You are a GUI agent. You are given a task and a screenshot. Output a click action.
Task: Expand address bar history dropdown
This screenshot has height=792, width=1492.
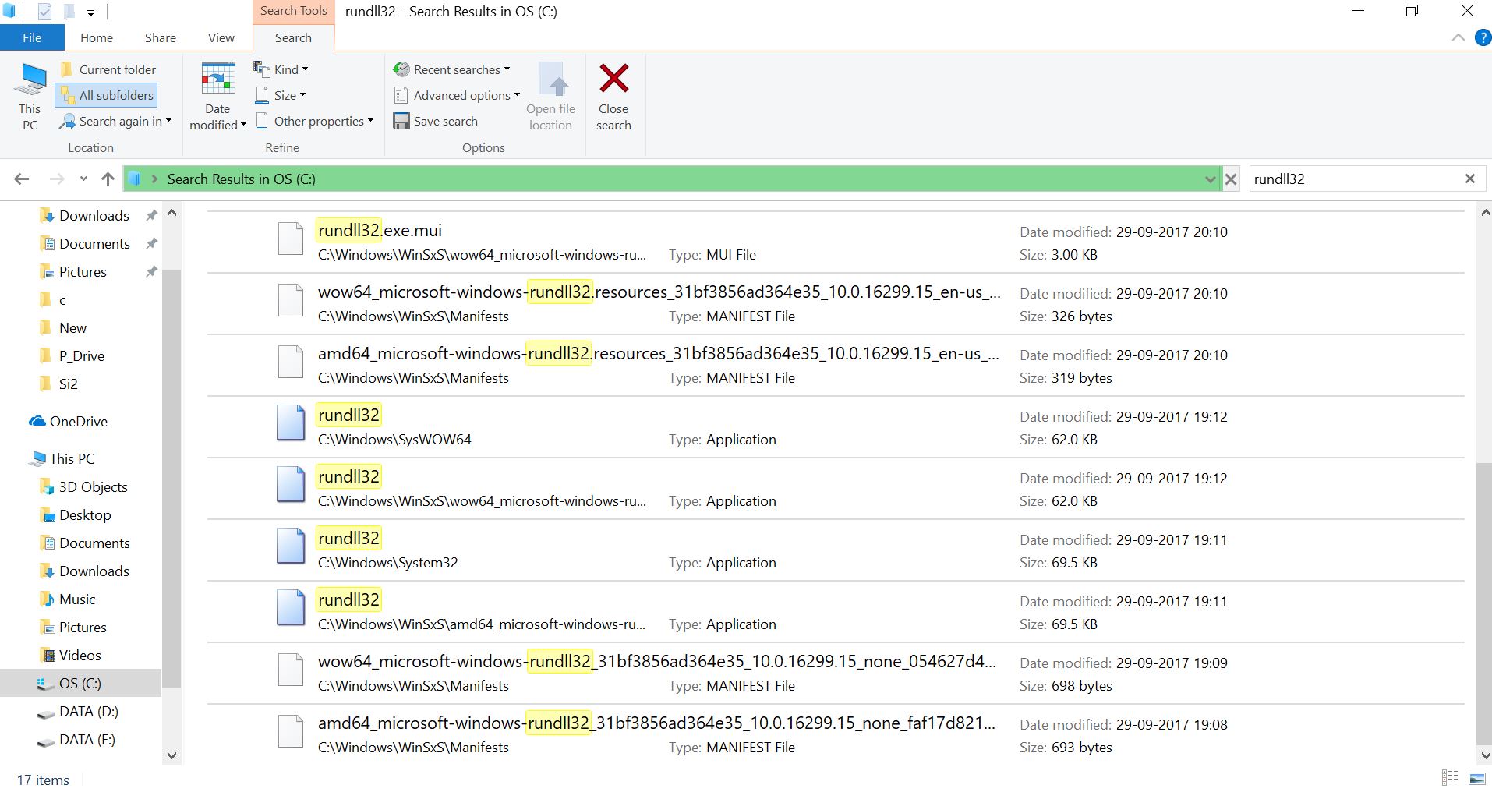[1210, 179]
